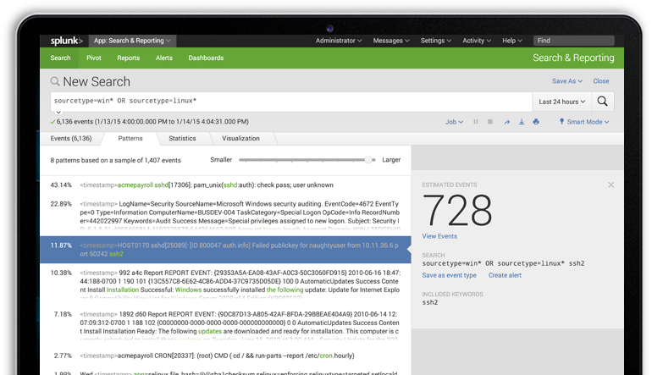
Task: Switch to the Statistics tab
Action: [x=182, y=138]
